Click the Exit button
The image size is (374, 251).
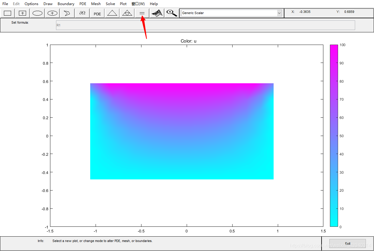coord(348,244)
